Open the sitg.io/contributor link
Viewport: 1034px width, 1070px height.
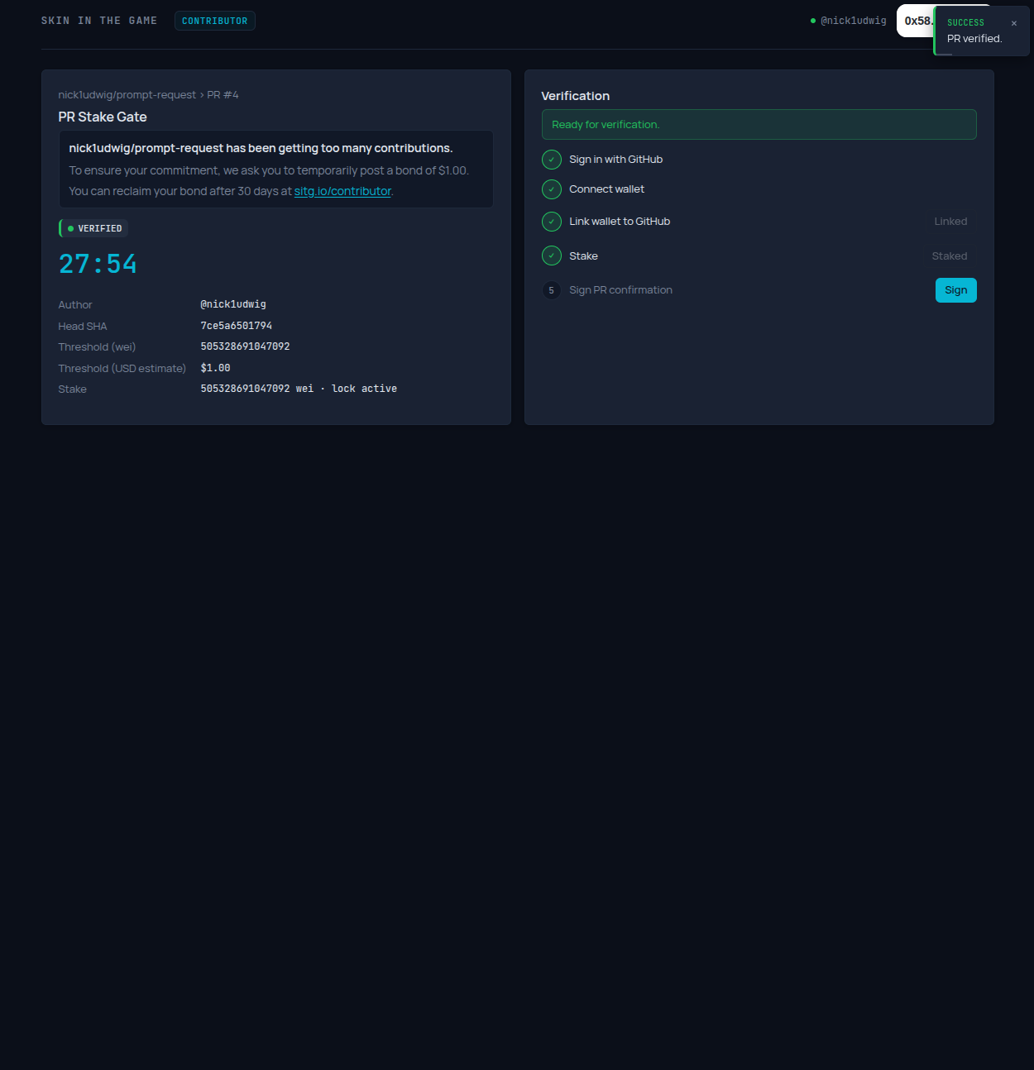point(342,191)
